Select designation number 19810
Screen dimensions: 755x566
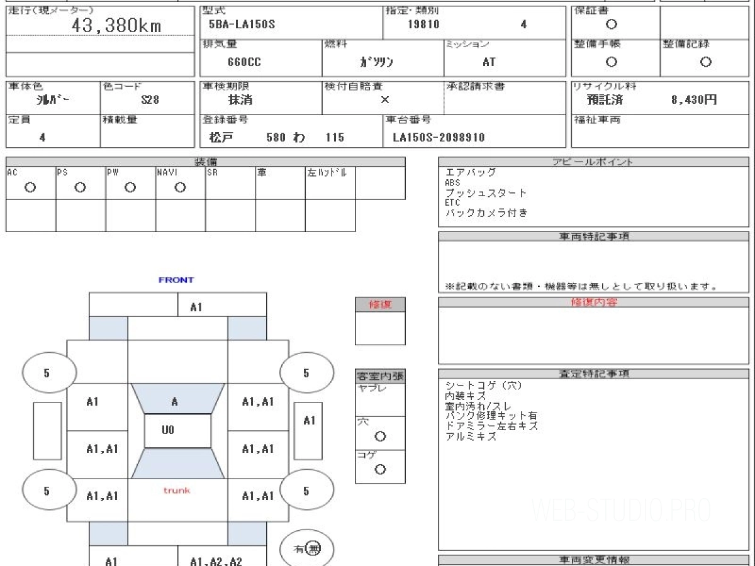tap(423, 25)
